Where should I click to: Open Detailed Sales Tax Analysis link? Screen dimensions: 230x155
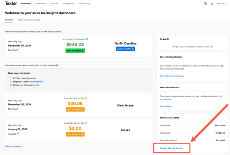coord(171,148)
